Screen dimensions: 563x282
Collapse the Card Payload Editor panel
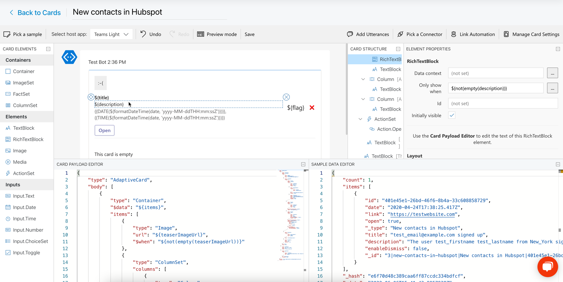(x=303, y=164)
